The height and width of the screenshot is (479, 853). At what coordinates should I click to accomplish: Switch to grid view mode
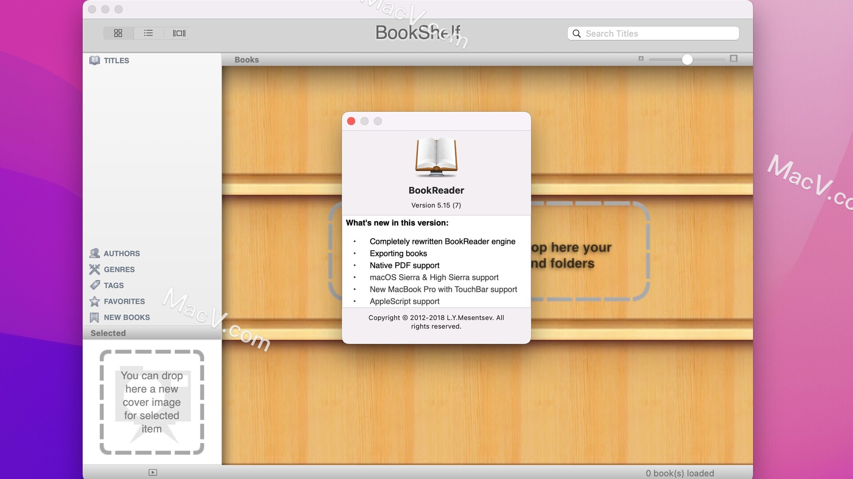coord(118,33)
